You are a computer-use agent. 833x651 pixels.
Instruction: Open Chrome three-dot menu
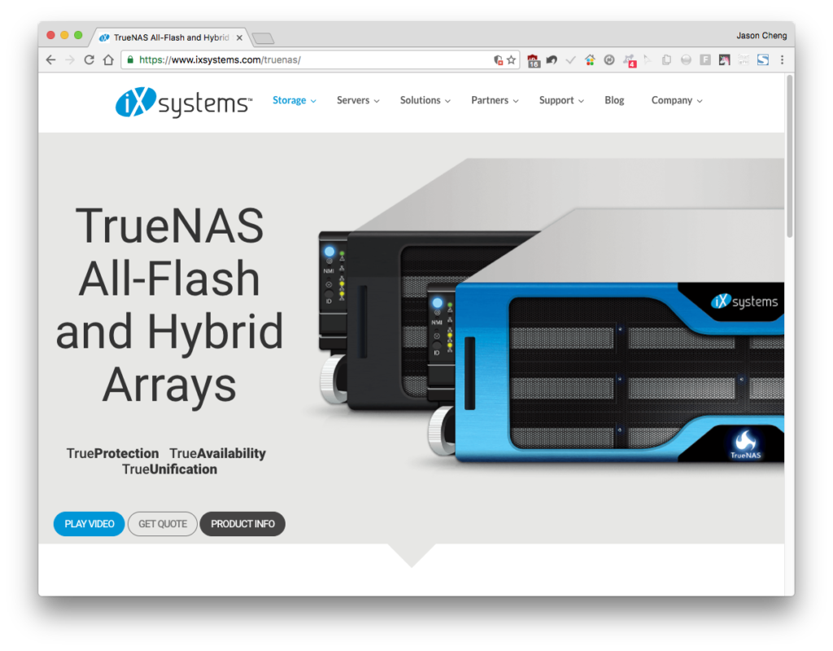[x=782, y=60]
